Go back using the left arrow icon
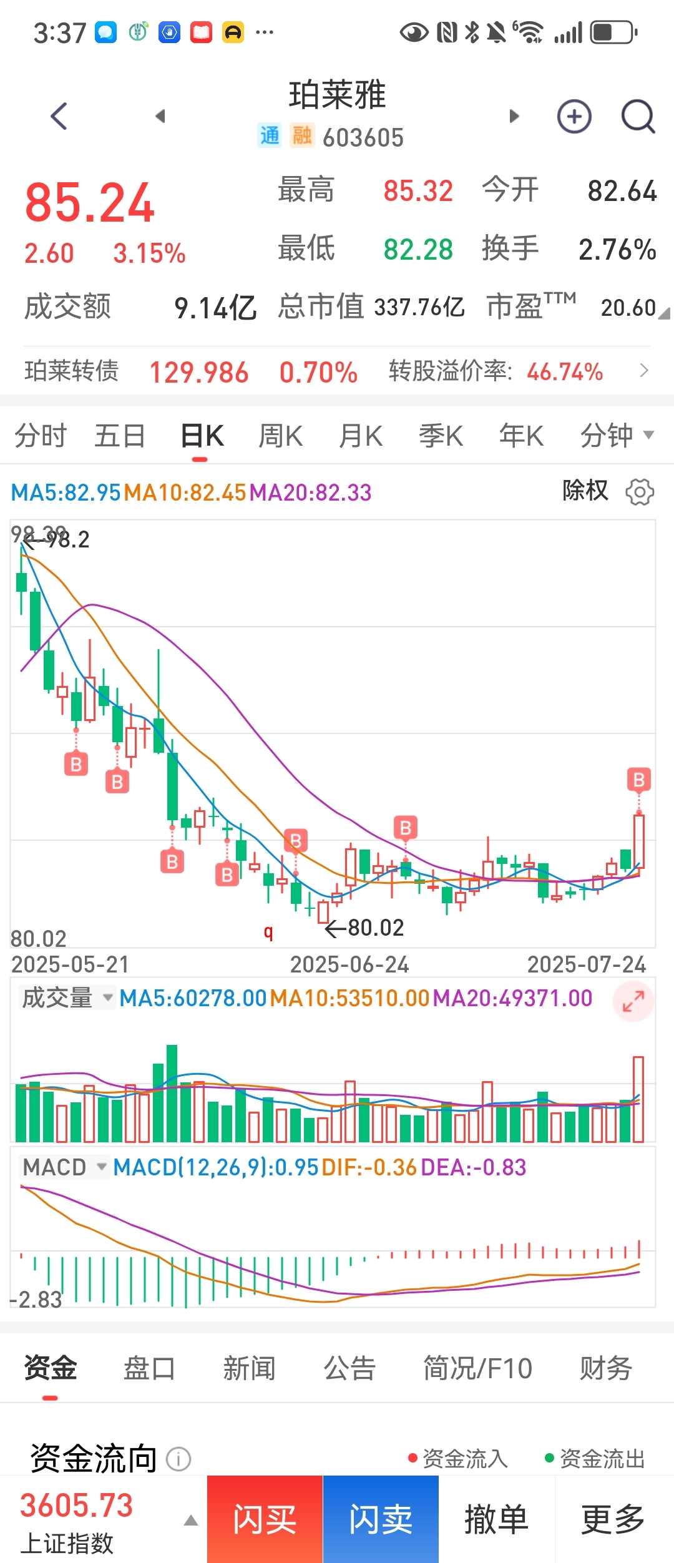Image resolution: width=674 pixels, height=1563 pixels. [59, 116]
